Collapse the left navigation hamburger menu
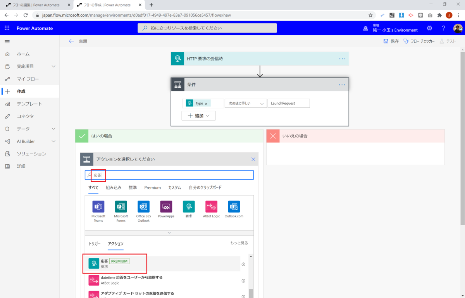The height and width of the screenshot is (298, 465). coord(7,41)
